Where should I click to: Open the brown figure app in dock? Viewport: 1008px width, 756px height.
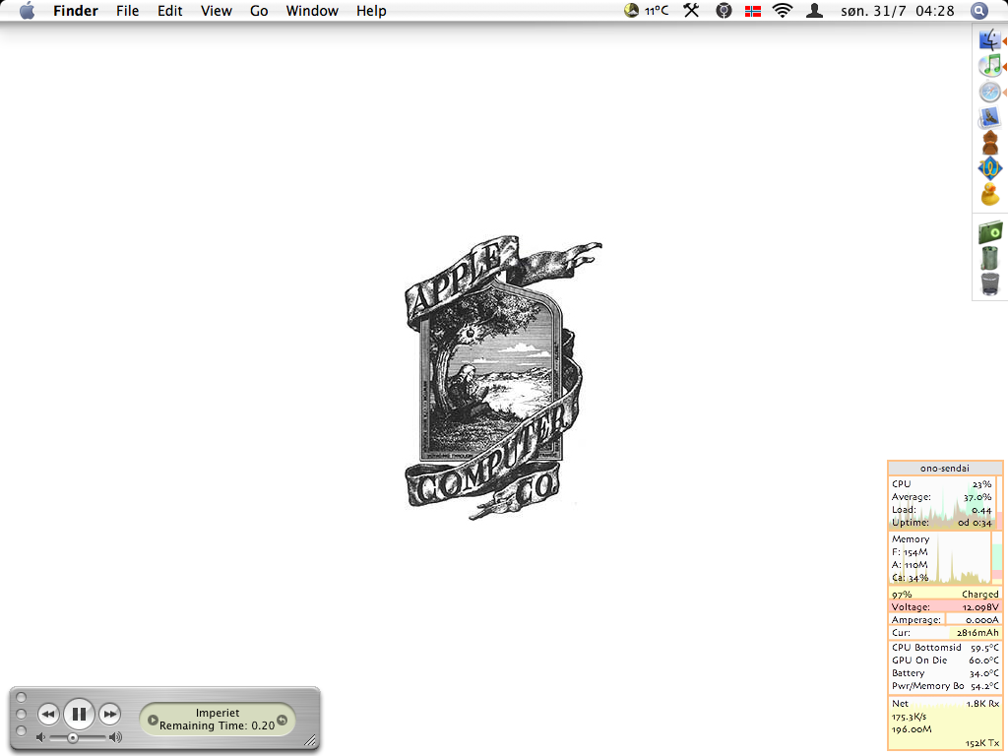coord(990,143)
